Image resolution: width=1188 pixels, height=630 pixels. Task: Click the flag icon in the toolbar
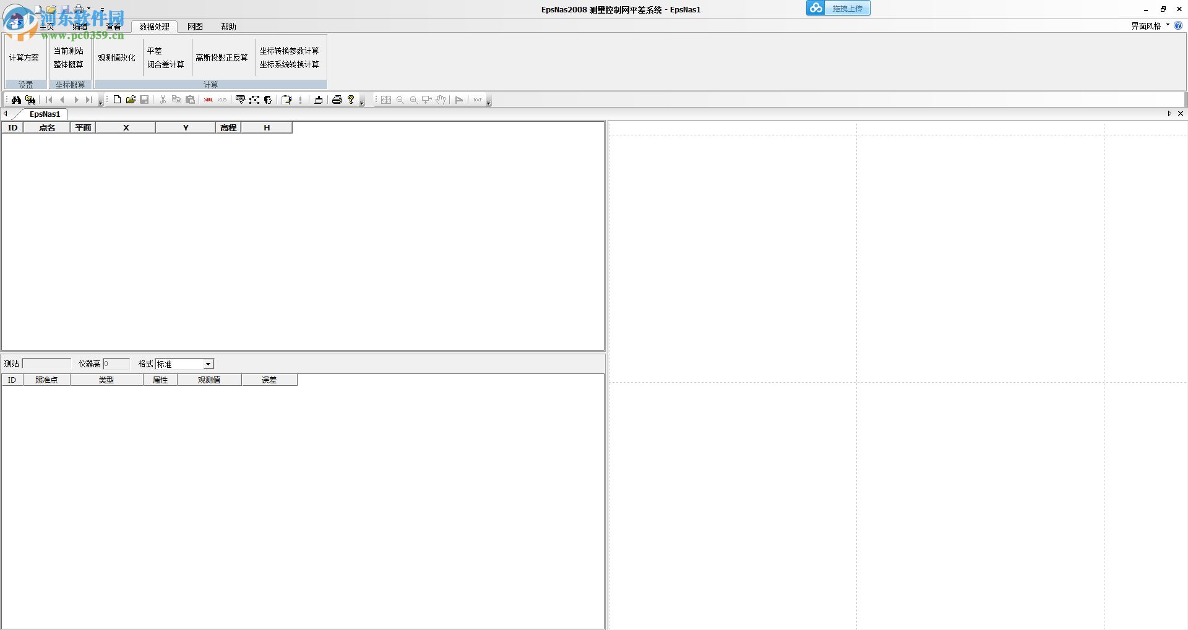(x=459, y=100)
